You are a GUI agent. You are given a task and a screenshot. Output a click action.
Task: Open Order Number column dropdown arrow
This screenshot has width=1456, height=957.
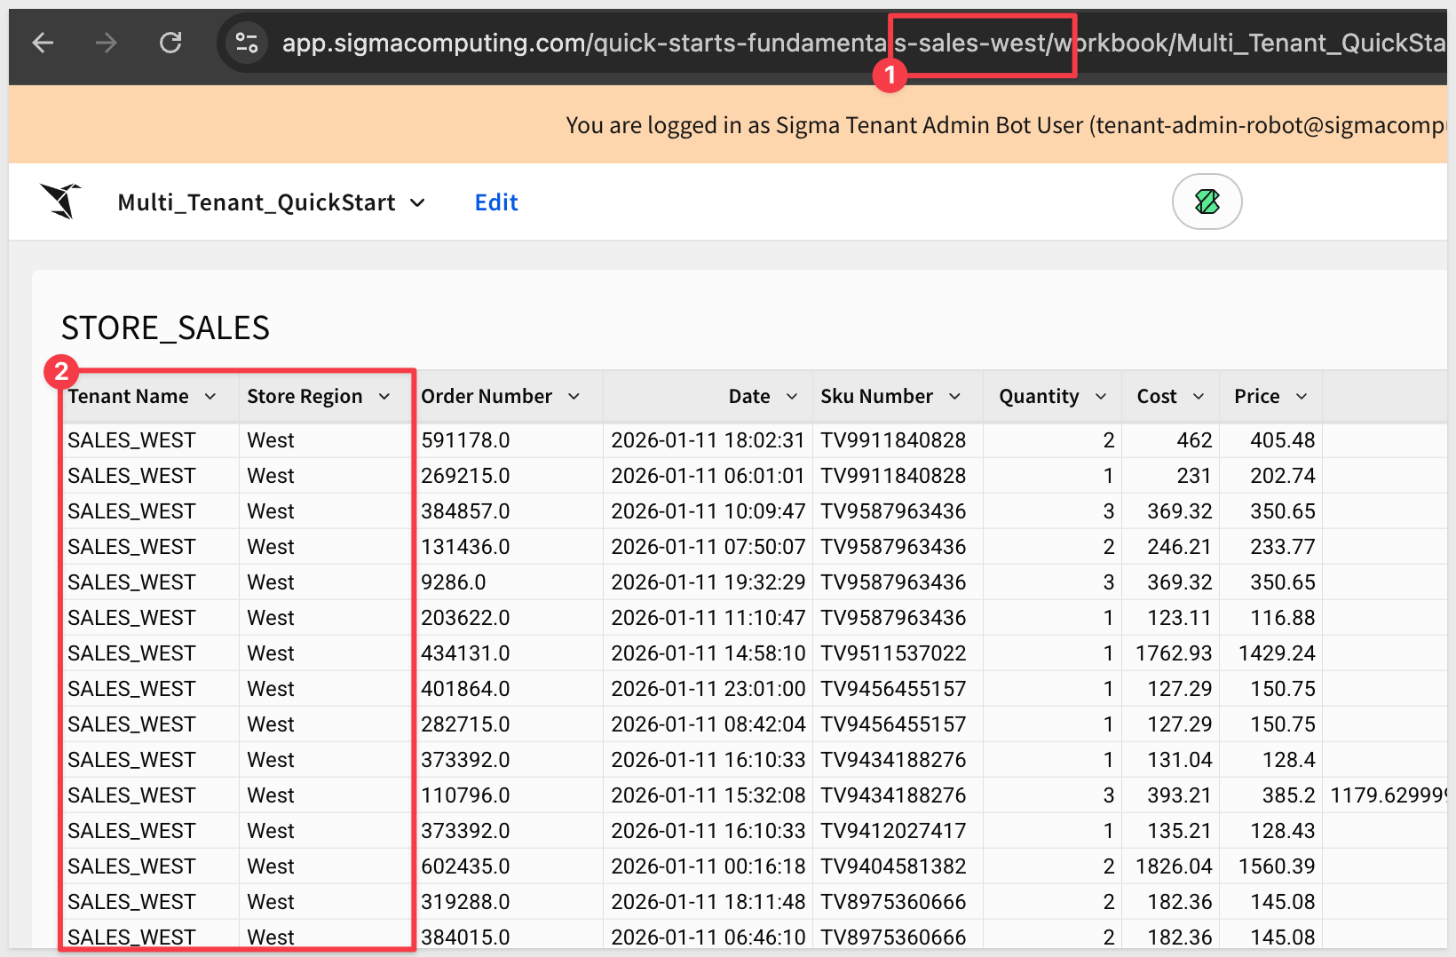(x=574, y=397)
